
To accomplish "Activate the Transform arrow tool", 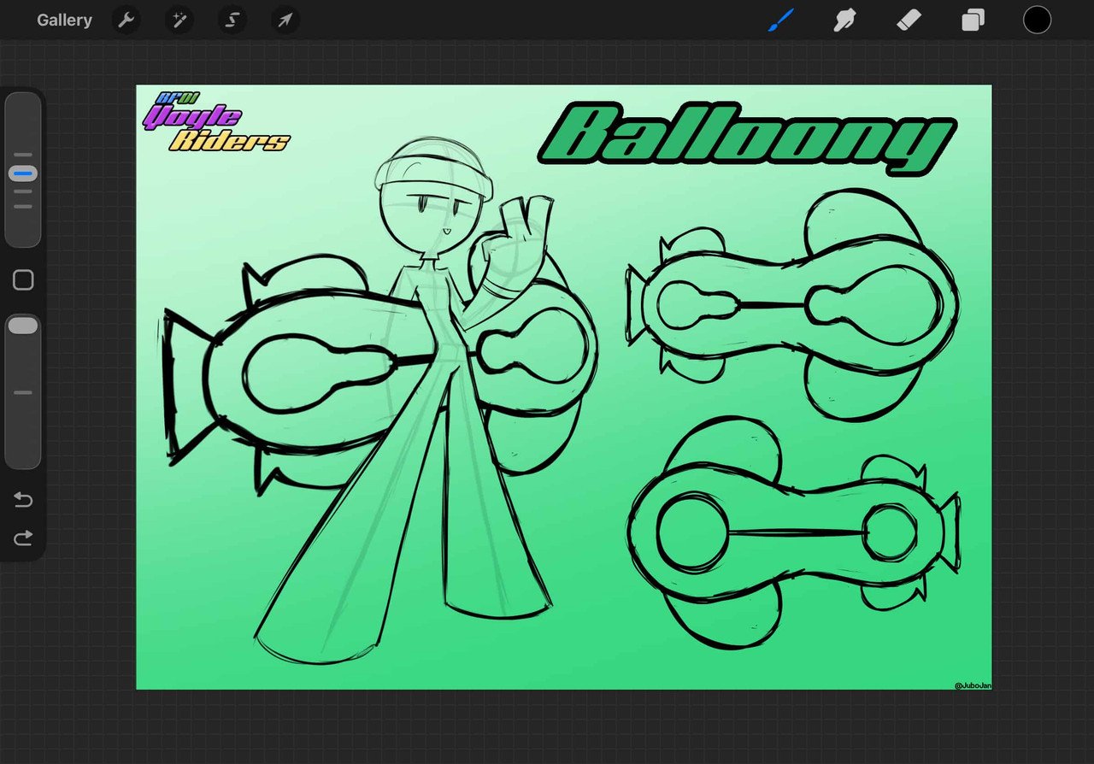I will 285,20.
